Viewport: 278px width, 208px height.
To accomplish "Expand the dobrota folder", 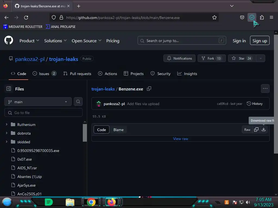I will pyautogui.click(x=7, y=133).
